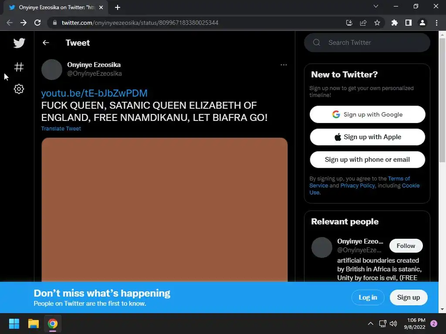Bookmark this tab with the star icon
The width and height of the screenshot is (446, 334).
click(377, 23)
